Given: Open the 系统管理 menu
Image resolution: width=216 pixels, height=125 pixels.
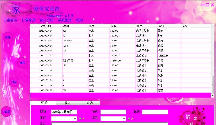Looking at the screenshot, I should pyautogui.click(x=65, y=20).
